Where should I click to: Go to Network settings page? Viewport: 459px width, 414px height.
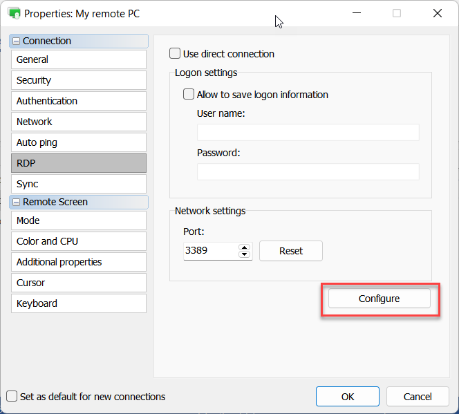(78, 122)
